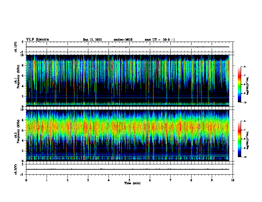This screenshot has height=202, width=262.
Task: Click the ch.1 color bar "log(PSD)(V²/Hz)" label
Action: pyautogui.click(x=247, y=86)
